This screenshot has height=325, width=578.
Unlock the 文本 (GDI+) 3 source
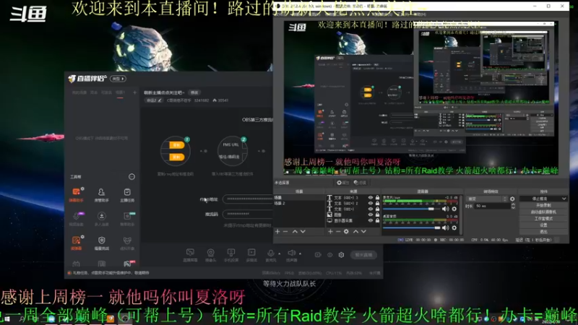(x=377, y=198)
